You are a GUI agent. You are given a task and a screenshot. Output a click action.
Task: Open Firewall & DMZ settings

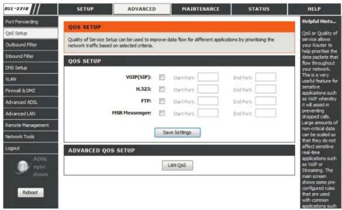tap(31, 91)
